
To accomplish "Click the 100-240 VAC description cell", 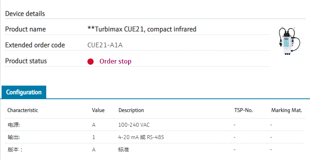I will tap(134, 125).
